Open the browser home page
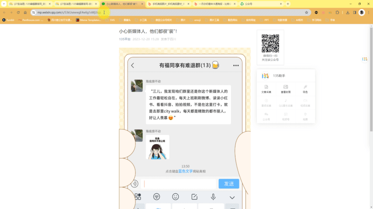 25,12
